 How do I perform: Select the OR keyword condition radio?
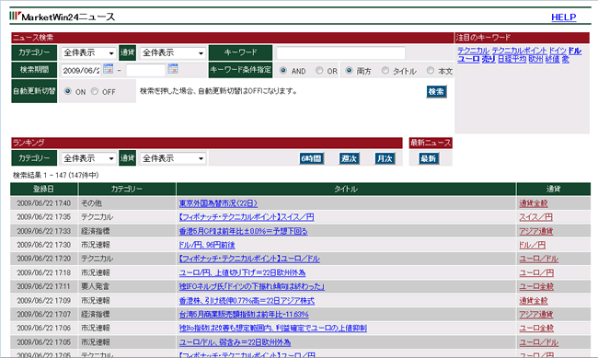(x=319, y=70)
